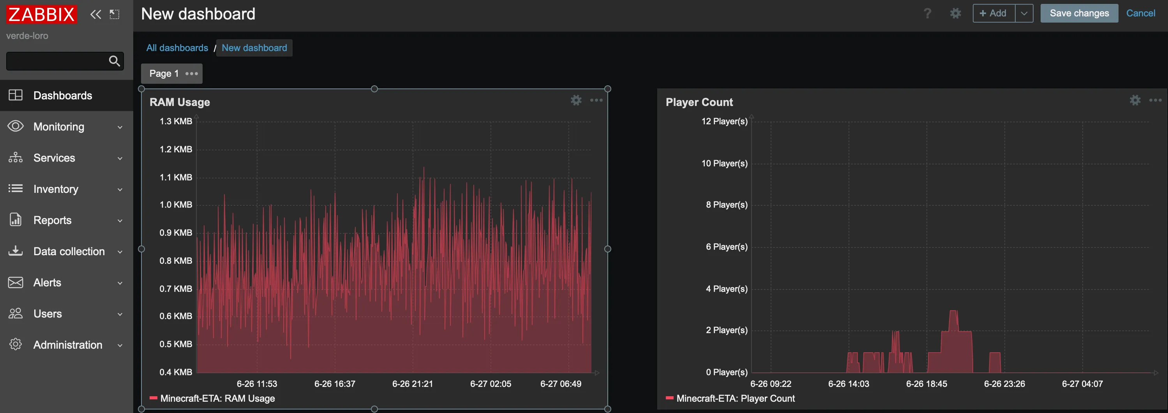Screen dimensions: 1168x413
Task: Click the Reports chart document icon
Action: click(x=16, y=219)
